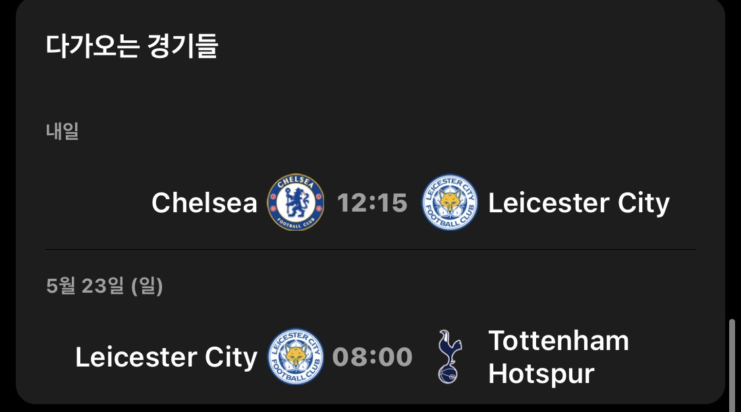The height and width of the screenshot is (412, 741).
Task: Tap Leicester City crest beside 08:00
Action: [x=296, y=357]
